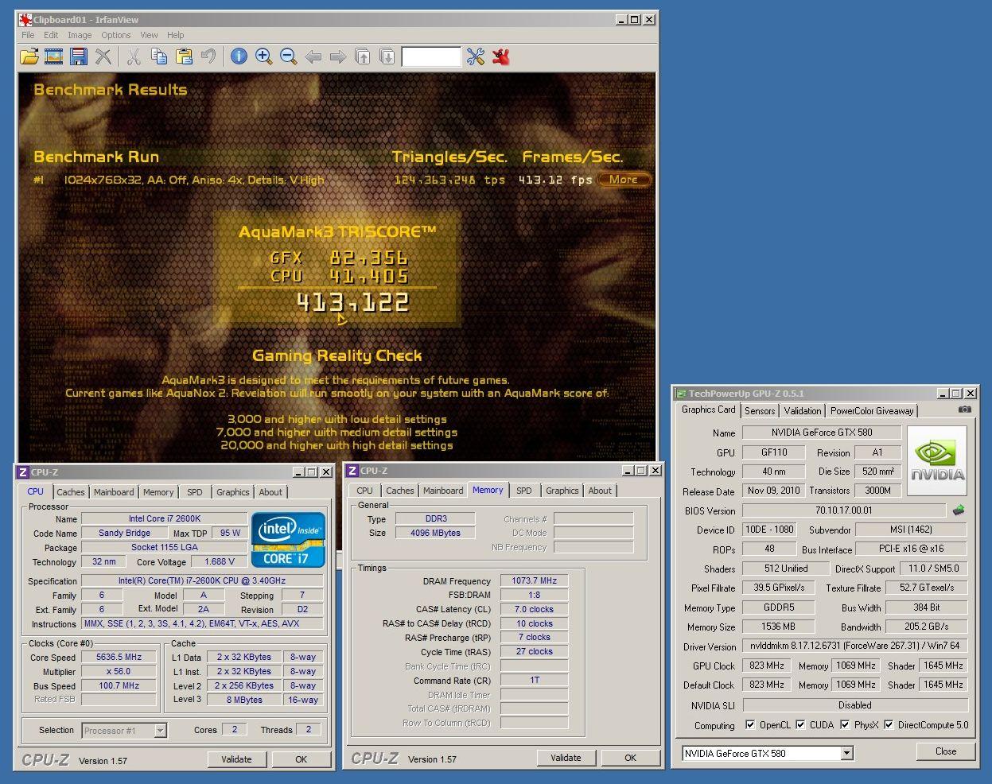Open the Sensors tab in GPU-Z

760,411
